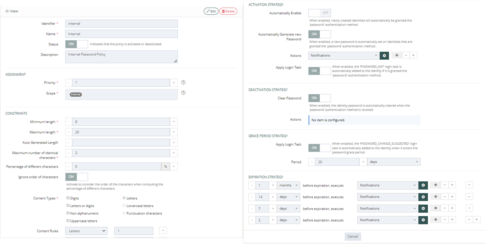This screenshot has width=485, height=244.
Task: Click the Delete button
Action: (228, 11)
